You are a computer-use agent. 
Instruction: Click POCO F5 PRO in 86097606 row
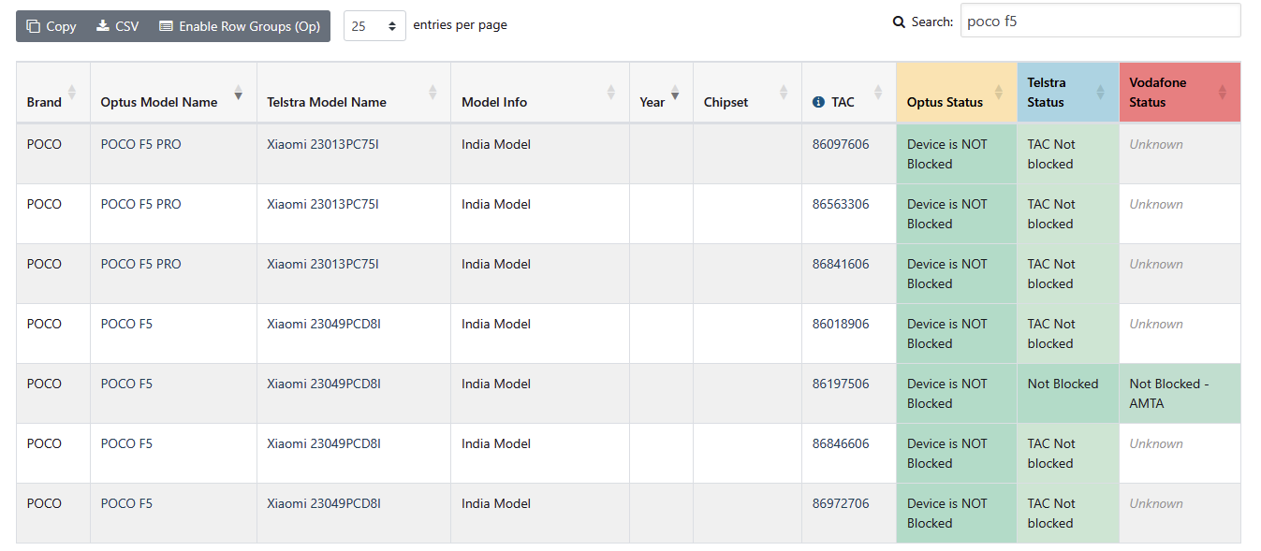[140, 144]
